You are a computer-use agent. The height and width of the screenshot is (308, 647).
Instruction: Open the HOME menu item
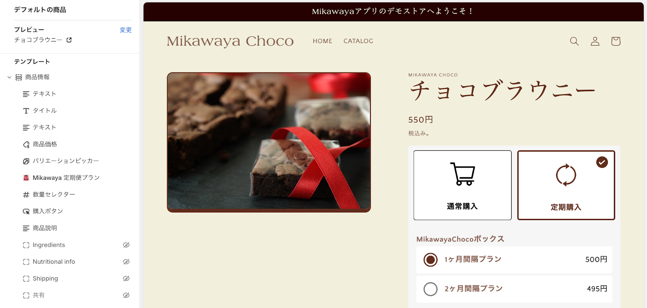coord(322,41)
